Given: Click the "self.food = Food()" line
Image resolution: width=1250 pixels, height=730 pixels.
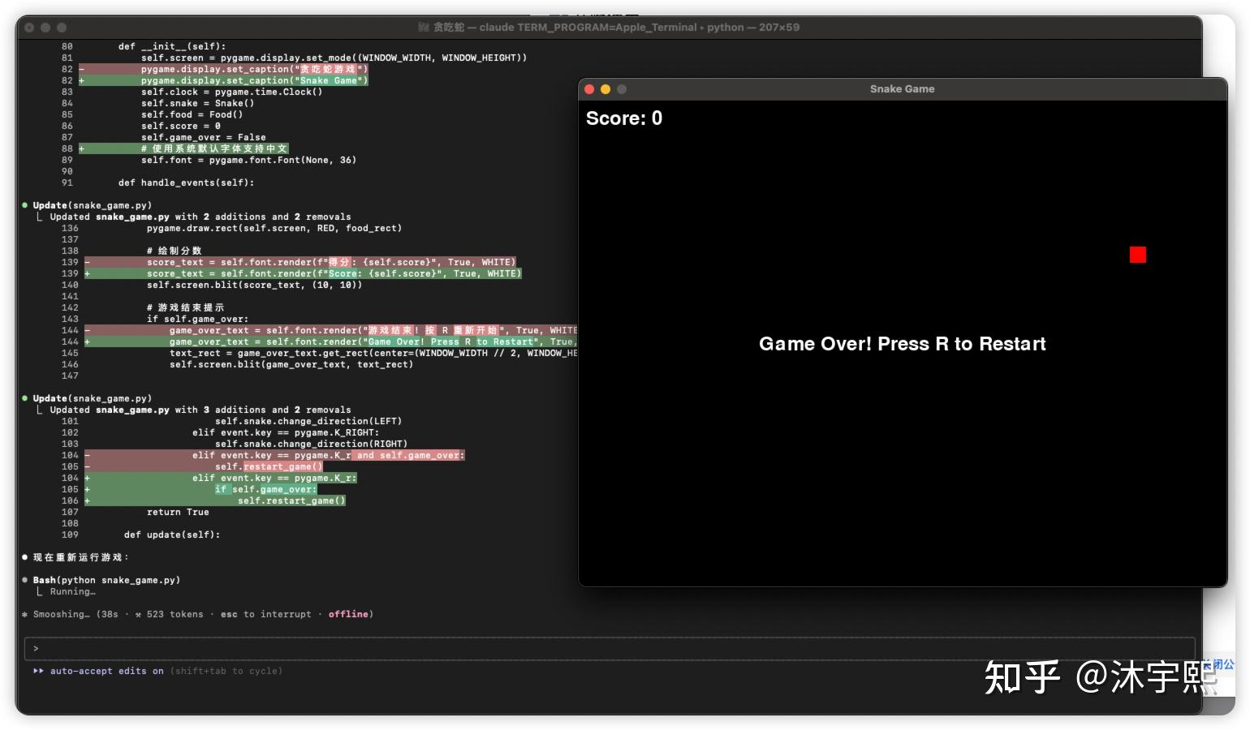Looking at the screenshot, I should click(x=192, y=114).
